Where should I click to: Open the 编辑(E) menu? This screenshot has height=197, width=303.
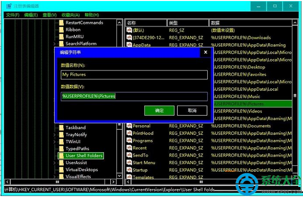[31, 15]
